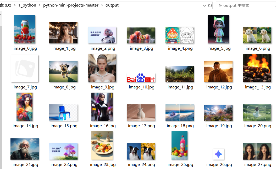Select the image_14.jpg colorful woman thumbnail
276x169 pixels.
[24, 107]
